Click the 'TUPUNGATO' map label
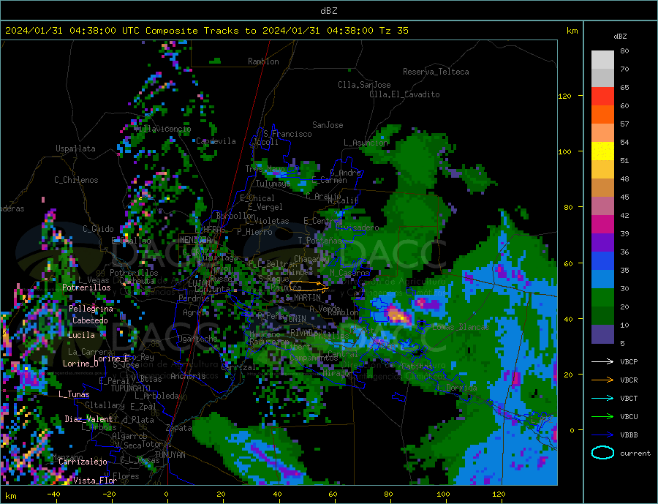 pos(131,388)
